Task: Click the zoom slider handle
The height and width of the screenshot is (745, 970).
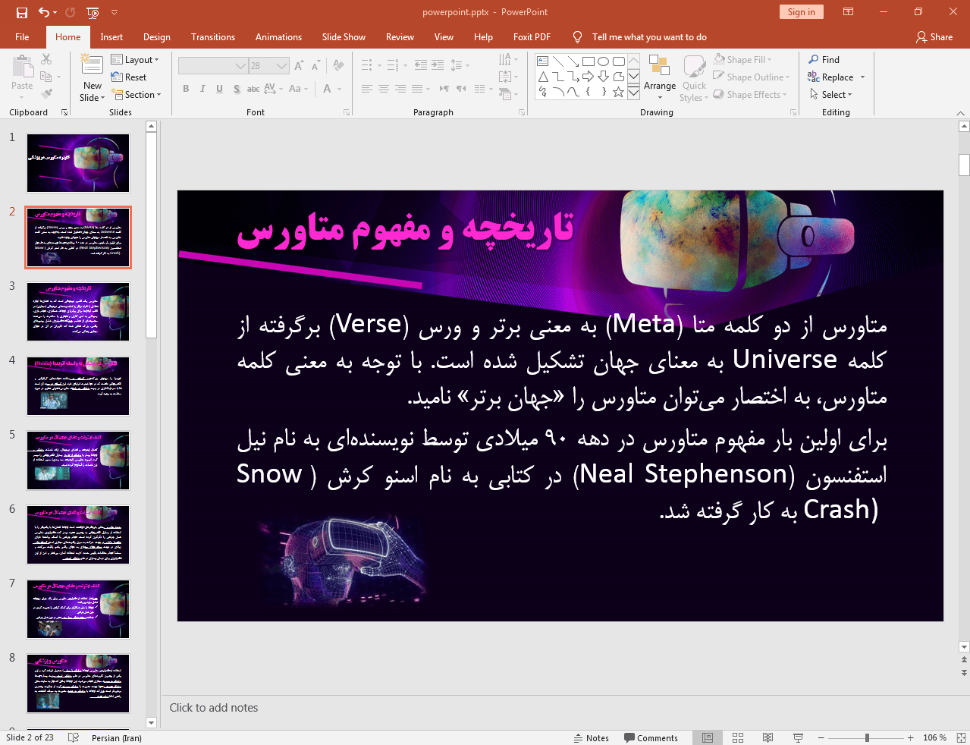Action: pos(867,737)
